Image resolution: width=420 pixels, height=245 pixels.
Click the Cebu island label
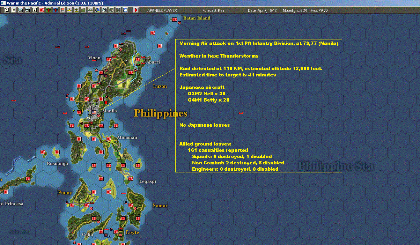coord(87,235)
